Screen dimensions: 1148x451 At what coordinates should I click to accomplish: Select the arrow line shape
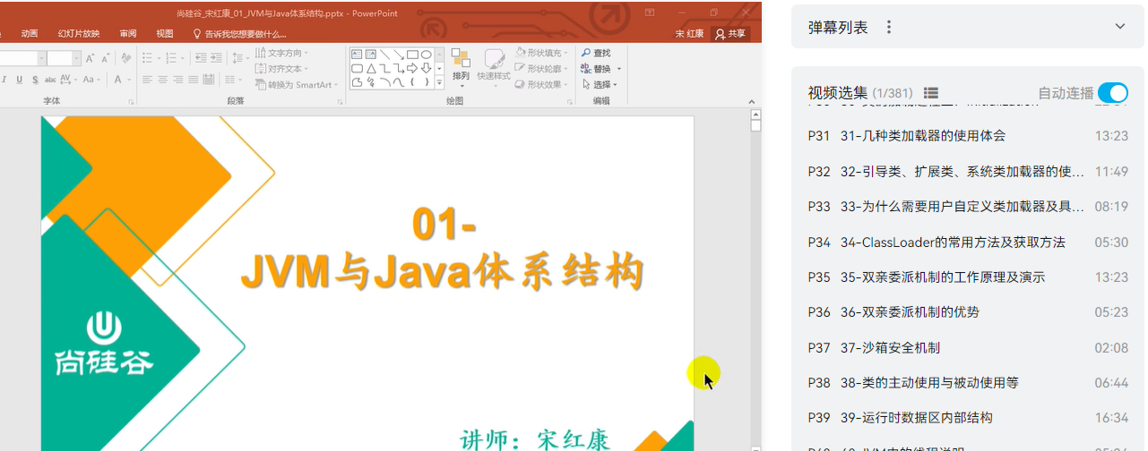(x=399, y=55)
